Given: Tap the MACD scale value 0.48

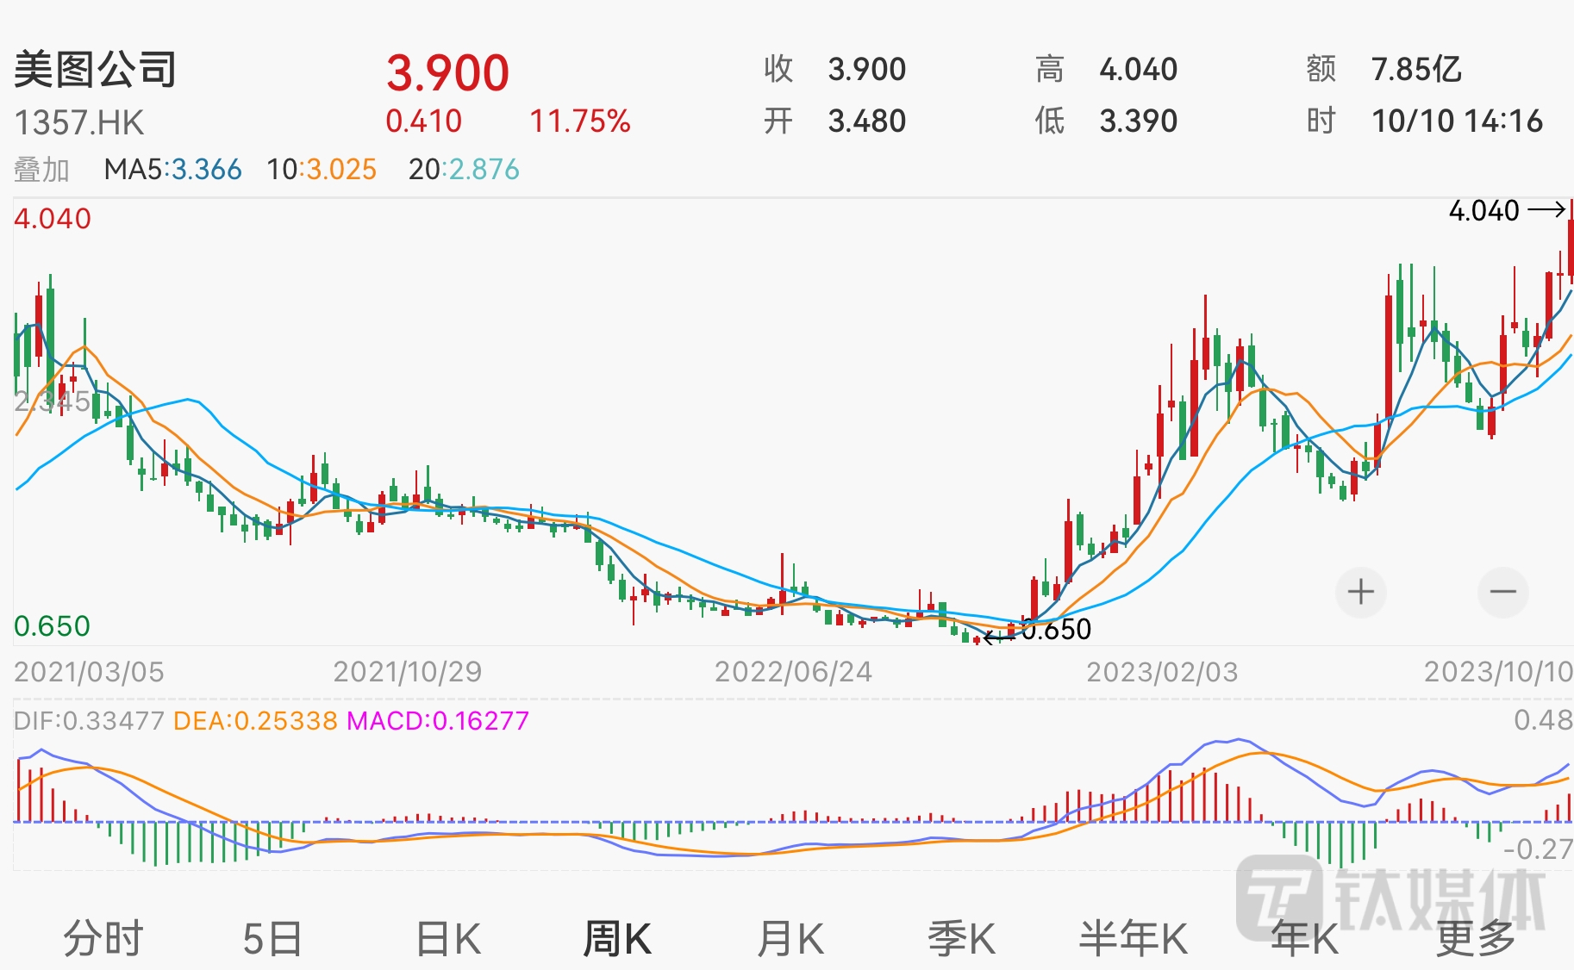Looking at the screenshot, I should click(1543, 720).
